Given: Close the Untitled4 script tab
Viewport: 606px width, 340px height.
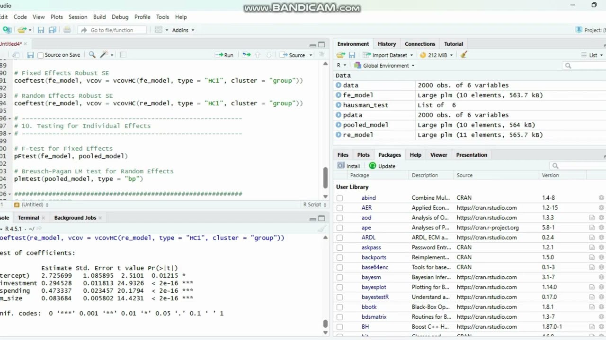Looking at the screenshot, I should [x=27, y=44].
